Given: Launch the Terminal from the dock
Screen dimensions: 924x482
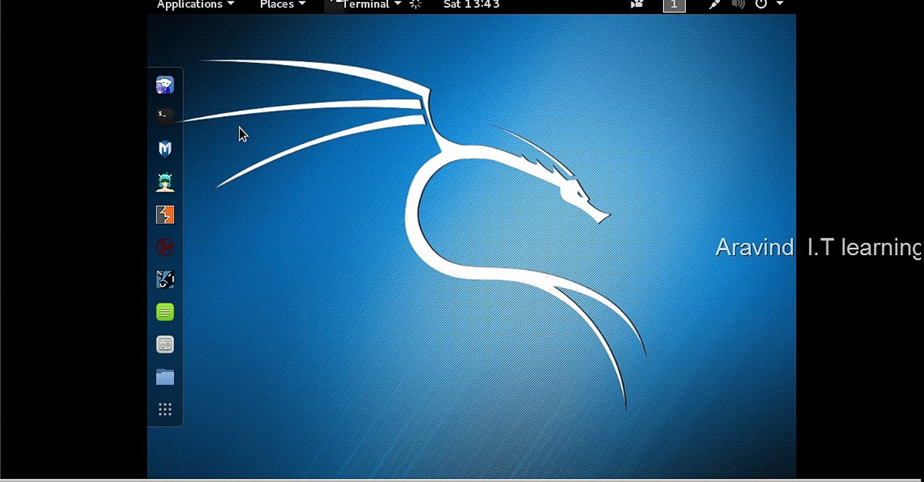Looking at the screenshot, I should (165, 116).
